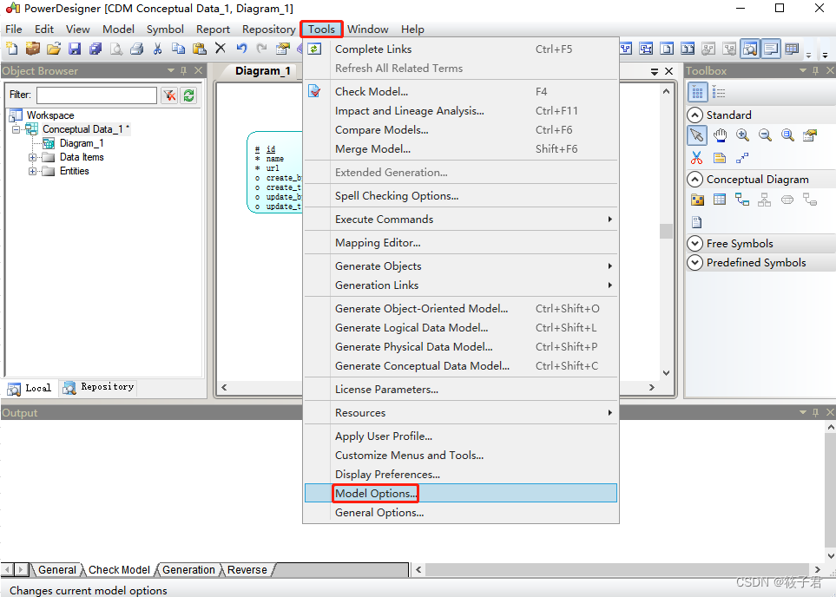Viewport: 836px width, 597px height.
Task: Toggle the Toolbox list view
Action: [719, 92]
